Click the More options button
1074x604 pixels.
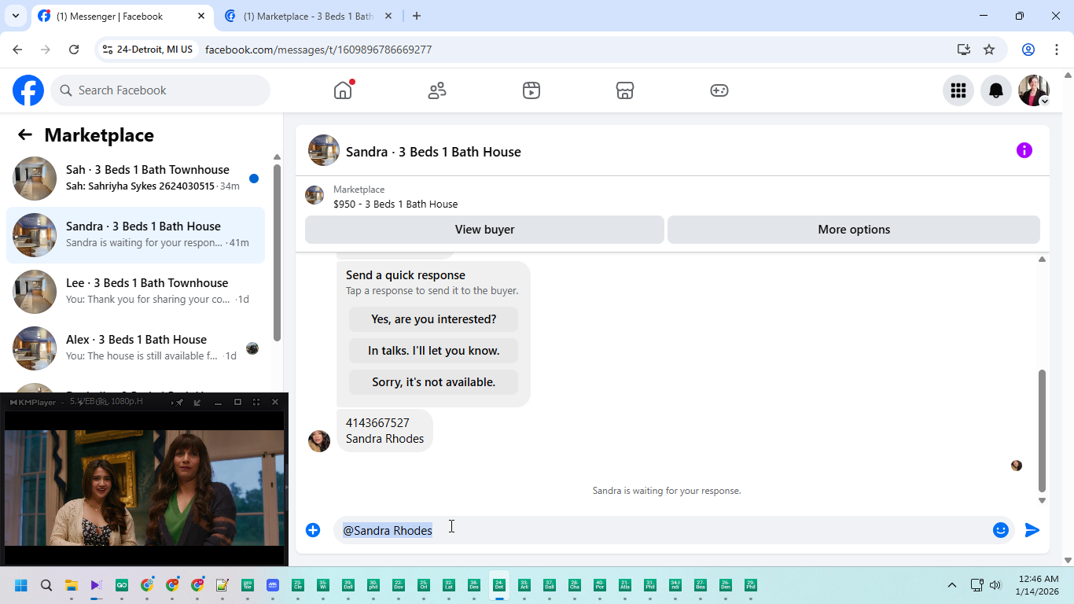854,230
